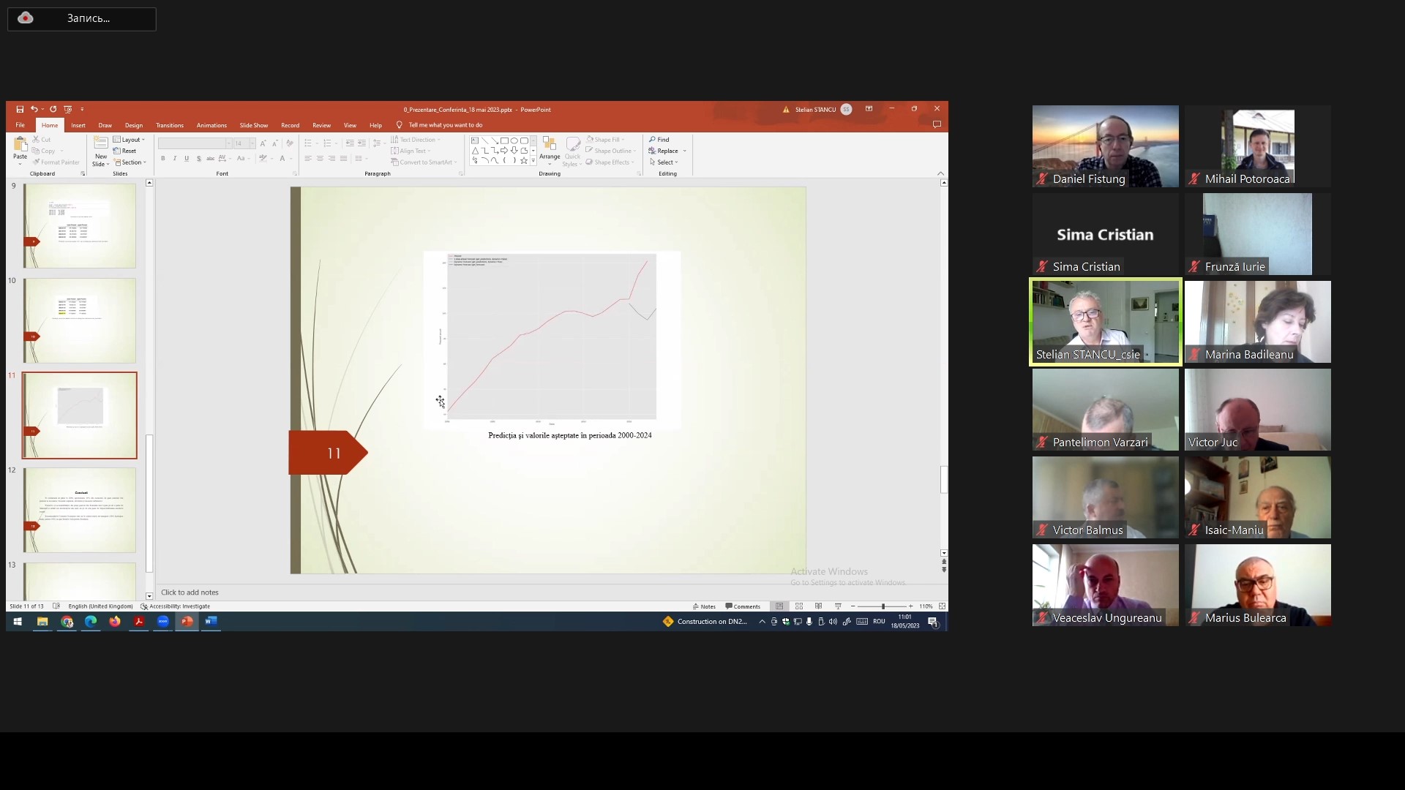The width and height of the screenshot is (1405, 790).
Task: Open Clipboard pane dialog launcher
Action: click(83, 174)
